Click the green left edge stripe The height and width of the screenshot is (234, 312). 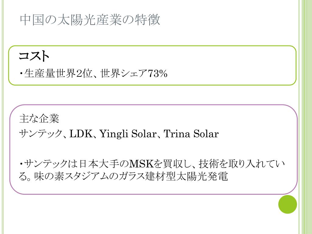click(2, 117)
